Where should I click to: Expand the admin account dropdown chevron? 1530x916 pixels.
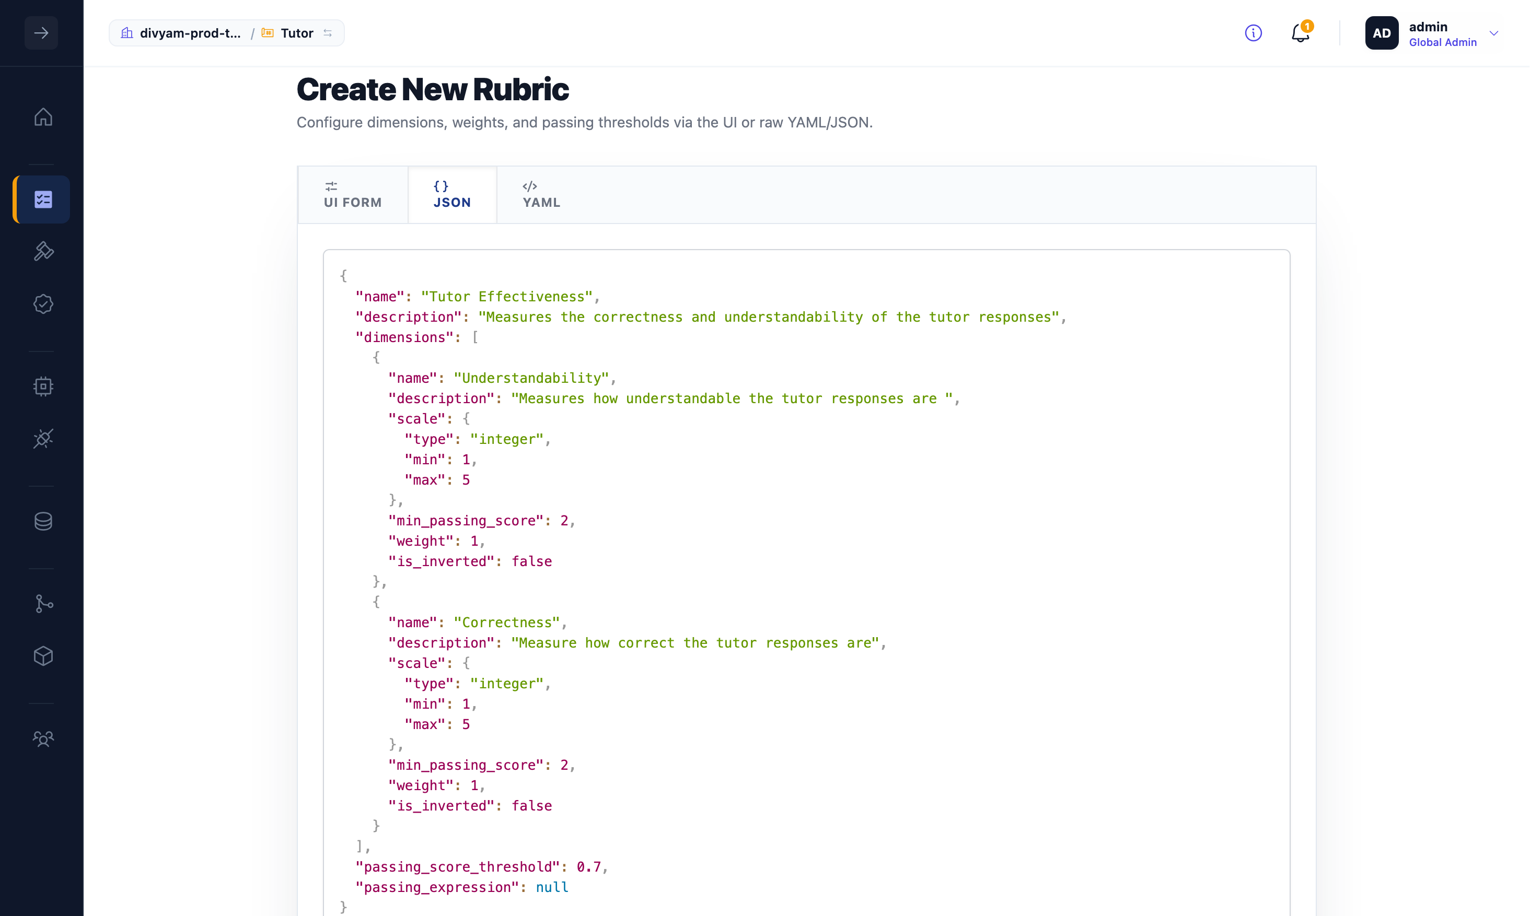coord(1493,33)
